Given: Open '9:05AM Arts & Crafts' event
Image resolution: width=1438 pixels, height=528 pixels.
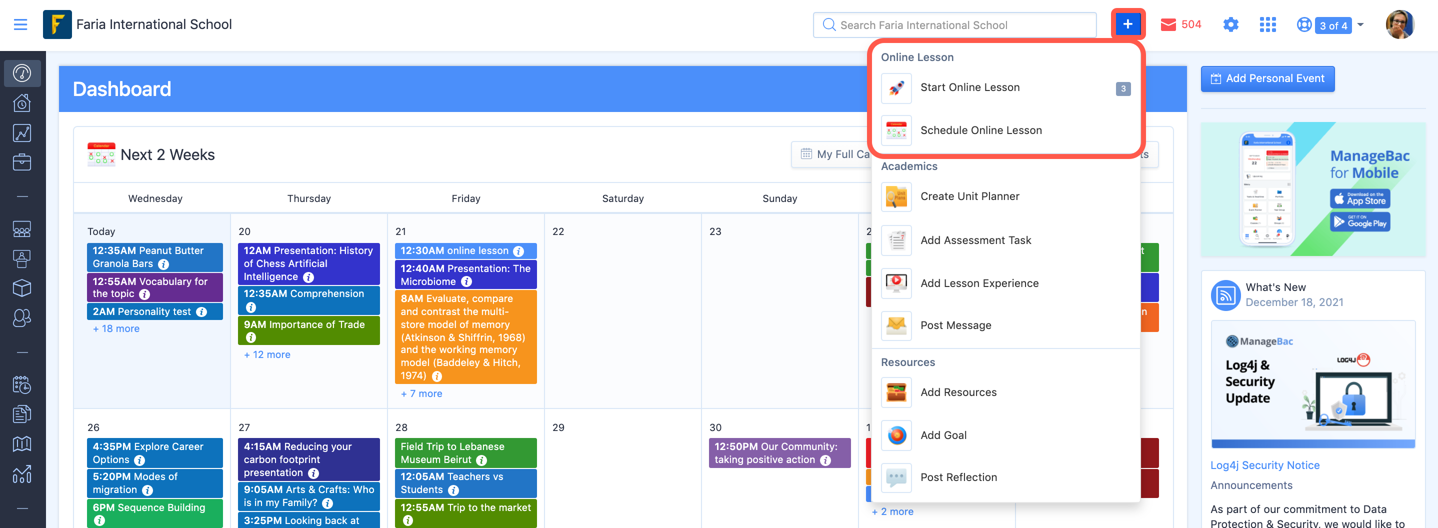Looking at the screenshot, I should 308,496.
